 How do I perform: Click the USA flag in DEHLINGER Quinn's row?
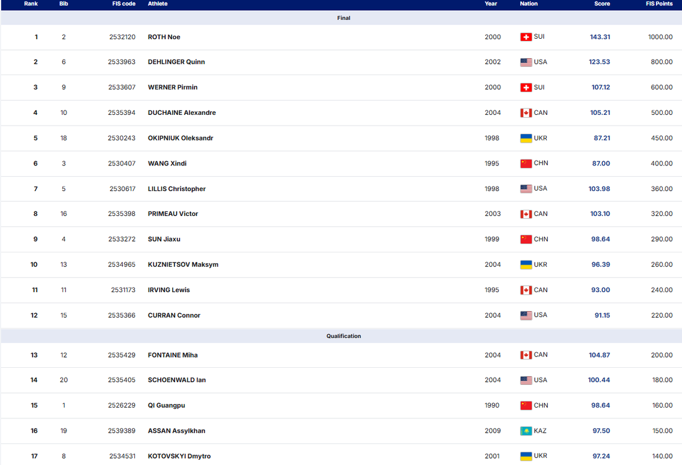526,63
